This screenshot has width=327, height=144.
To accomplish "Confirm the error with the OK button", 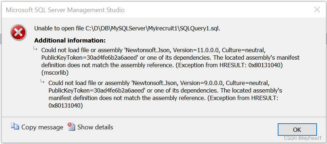I will [297, 130].
